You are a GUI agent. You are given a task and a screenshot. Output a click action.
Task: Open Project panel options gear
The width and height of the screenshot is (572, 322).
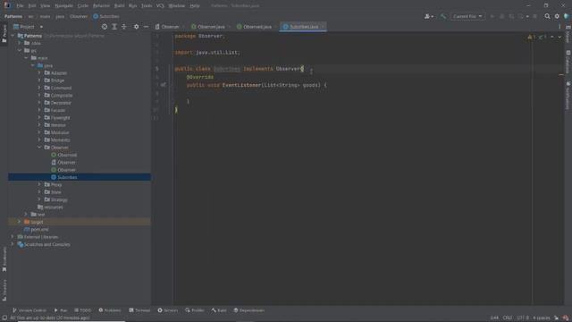[x=136, y=27]
